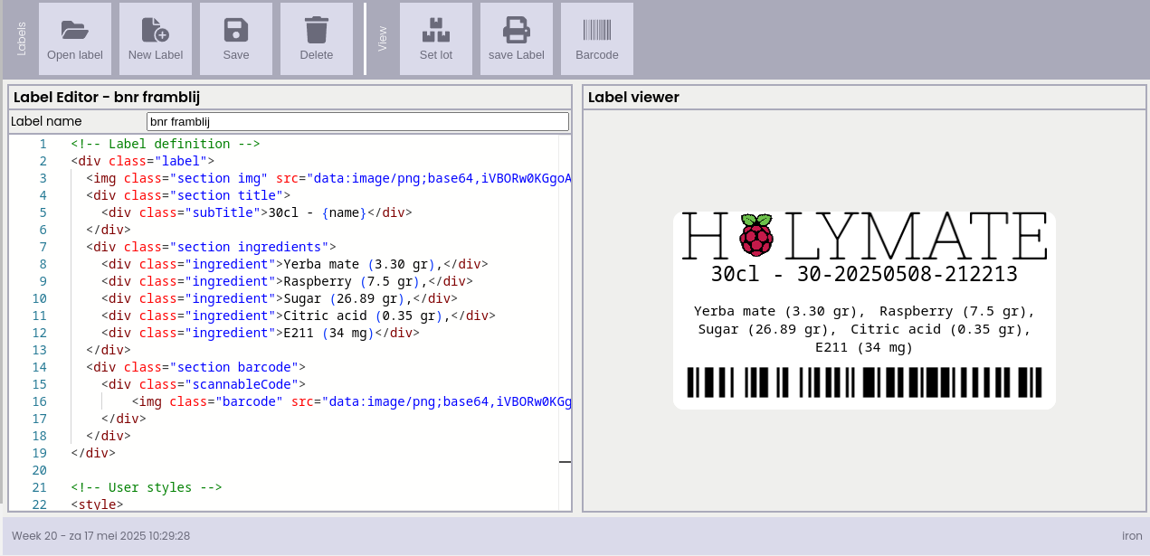Select the View toolbar group label
This screenshot has height=556, width=1150.
[381, 38]
